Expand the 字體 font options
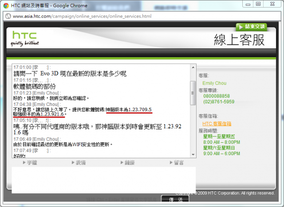 (30, 163)
